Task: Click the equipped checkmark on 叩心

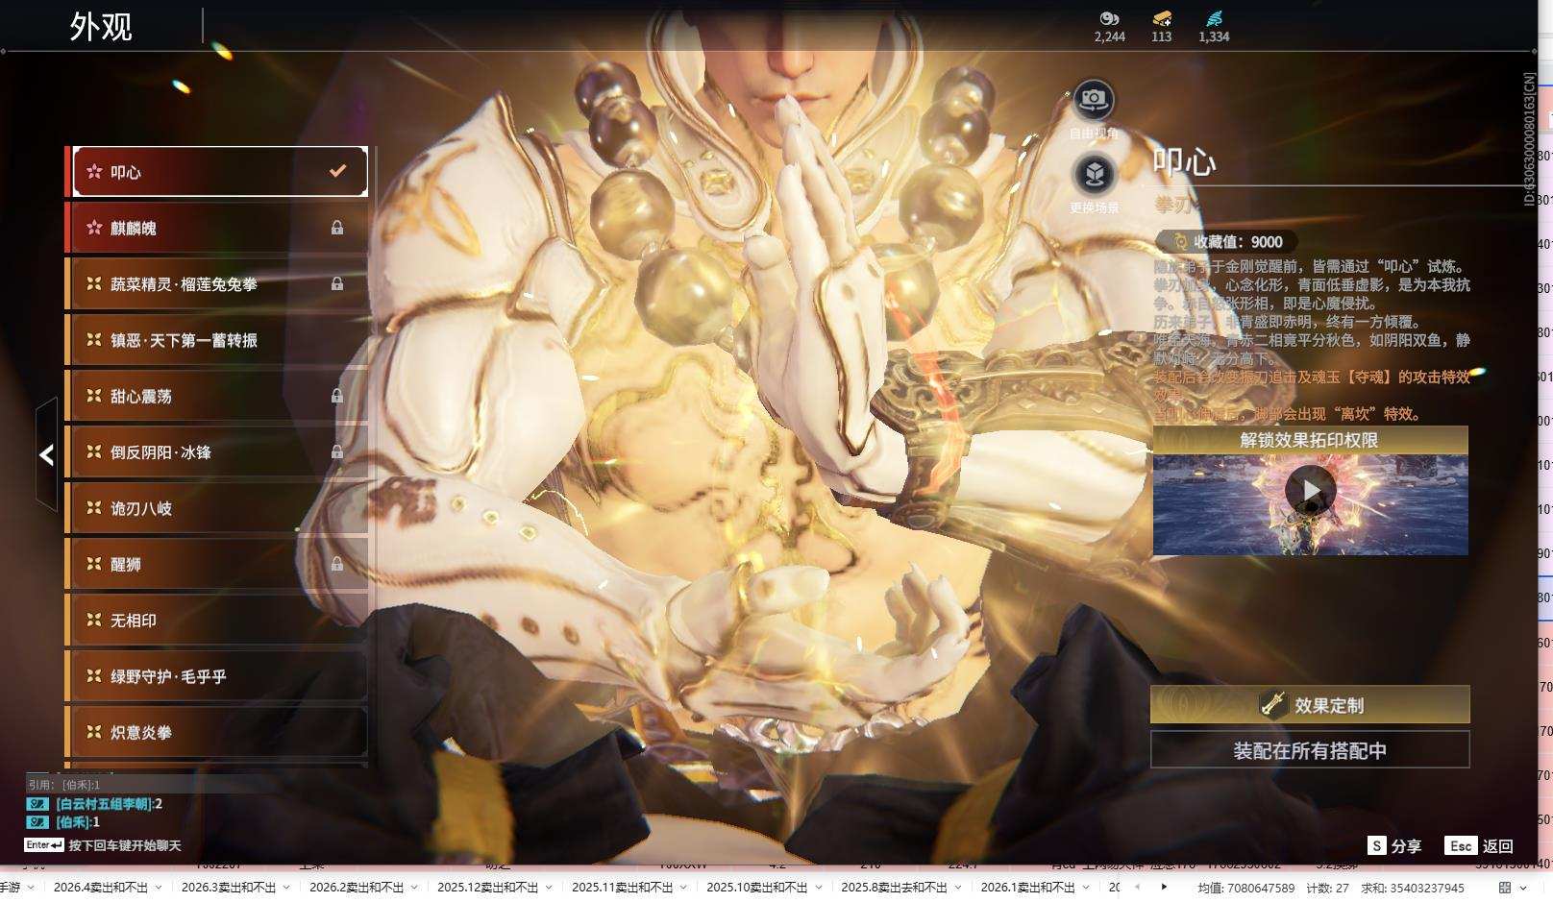Action: 337,171
